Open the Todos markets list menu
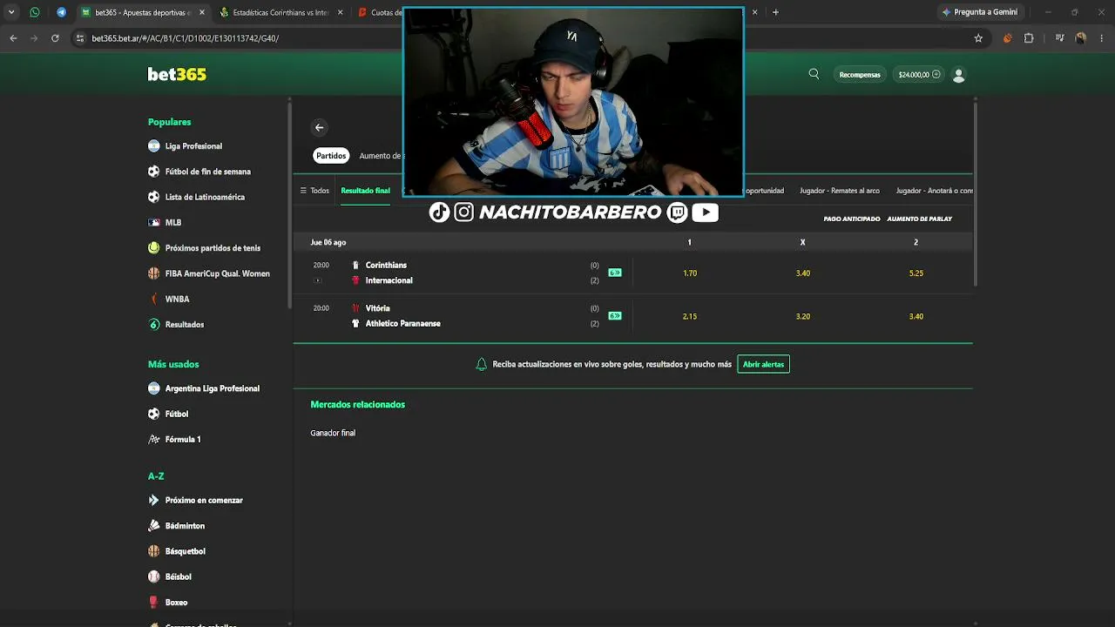Image resolution: width=1115 pixels, height=627 pixels. coord(314,191)
